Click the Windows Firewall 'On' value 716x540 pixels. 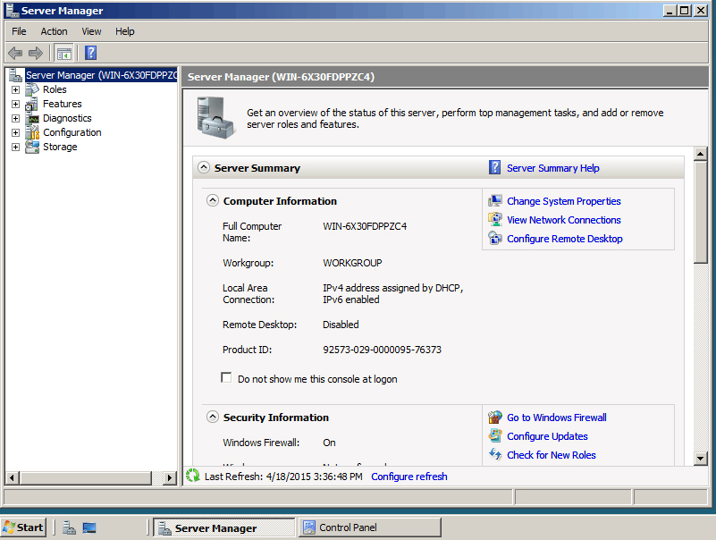[x=329, y=443]
